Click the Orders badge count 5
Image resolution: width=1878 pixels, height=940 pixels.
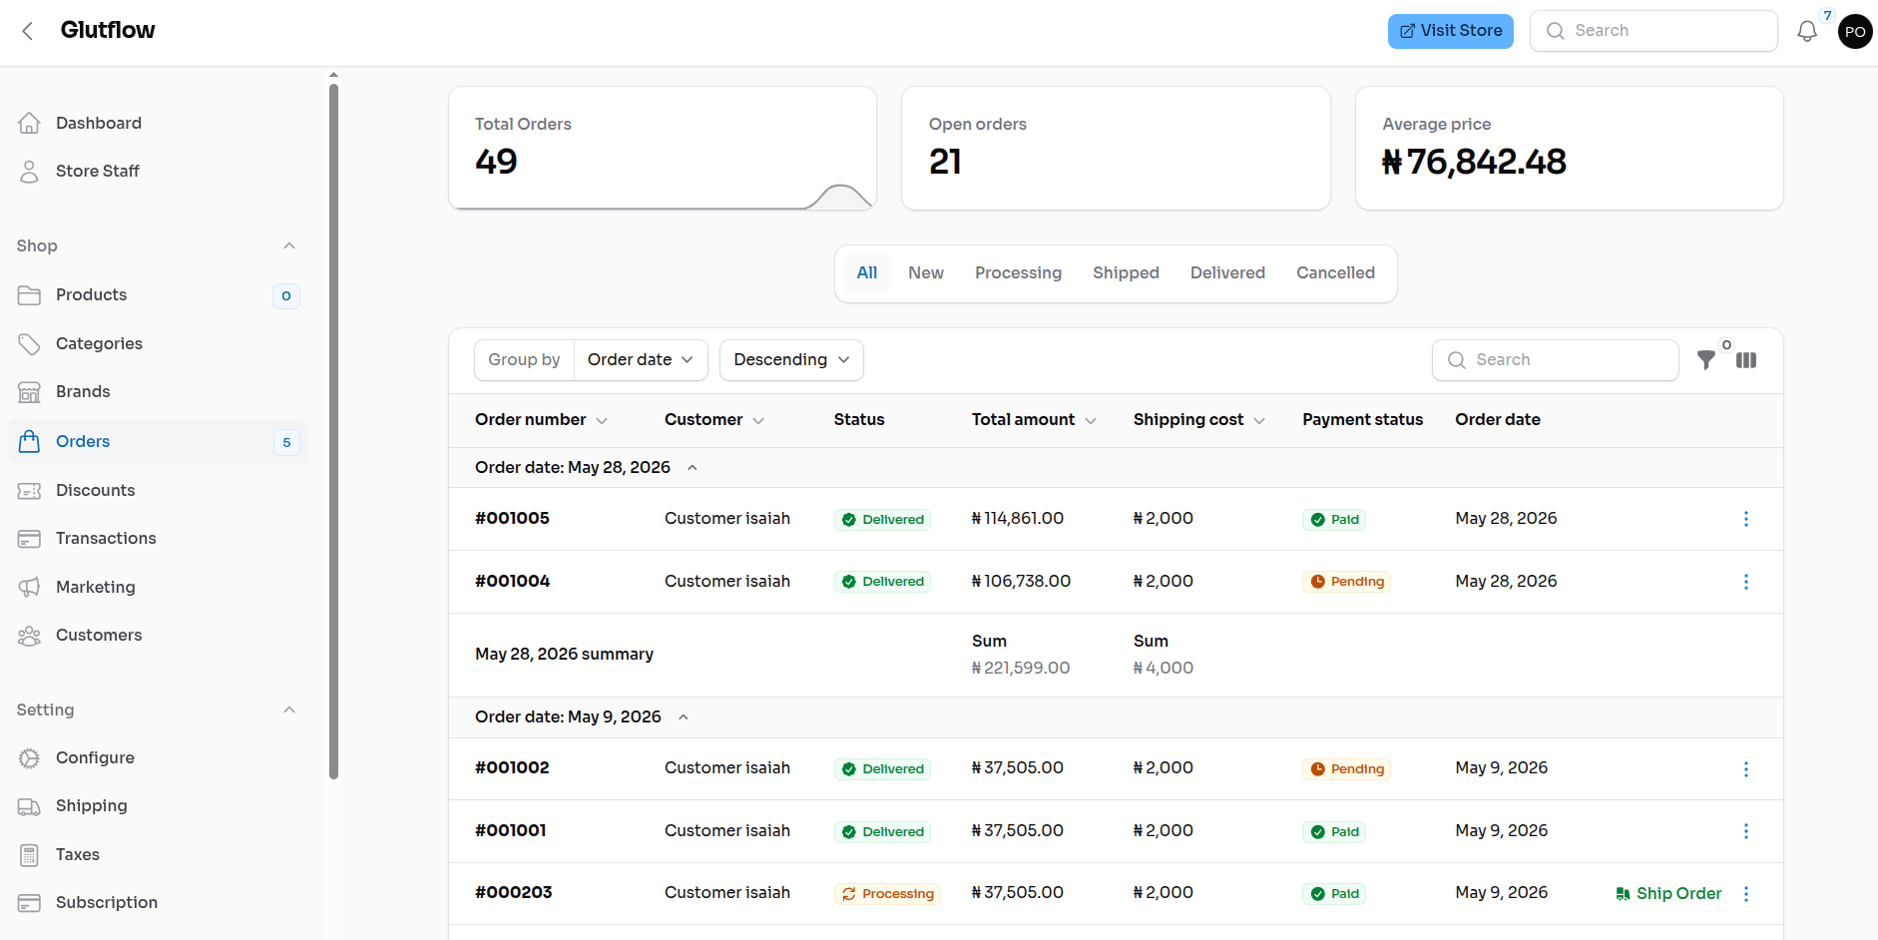pos(286,442)
